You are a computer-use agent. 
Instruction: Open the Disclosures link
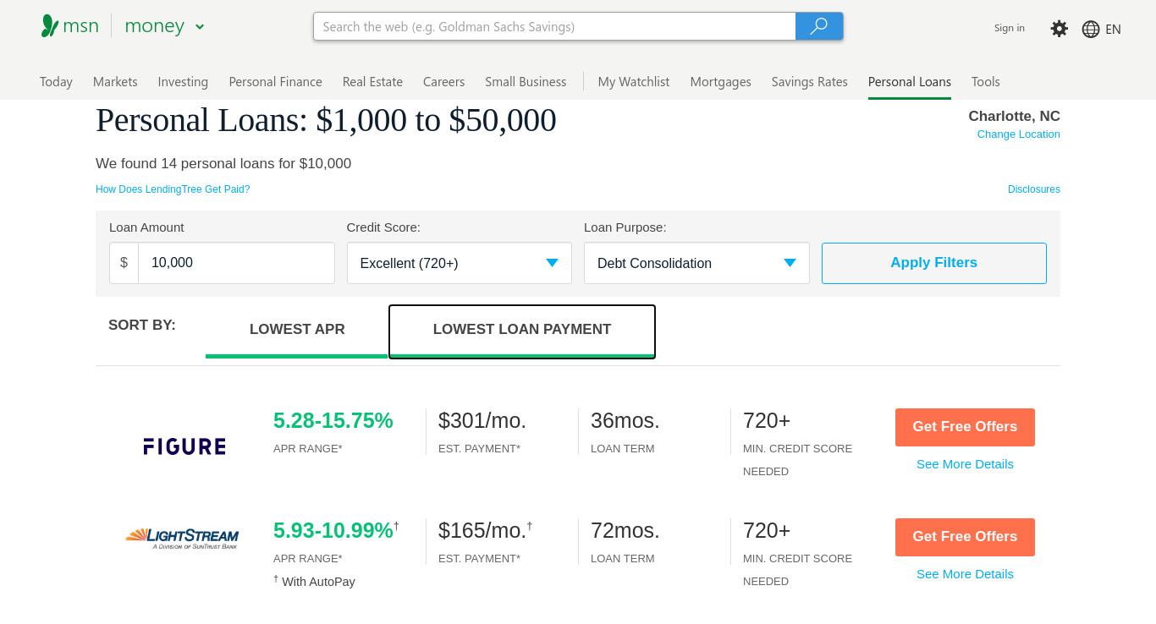click(1033, 189)
